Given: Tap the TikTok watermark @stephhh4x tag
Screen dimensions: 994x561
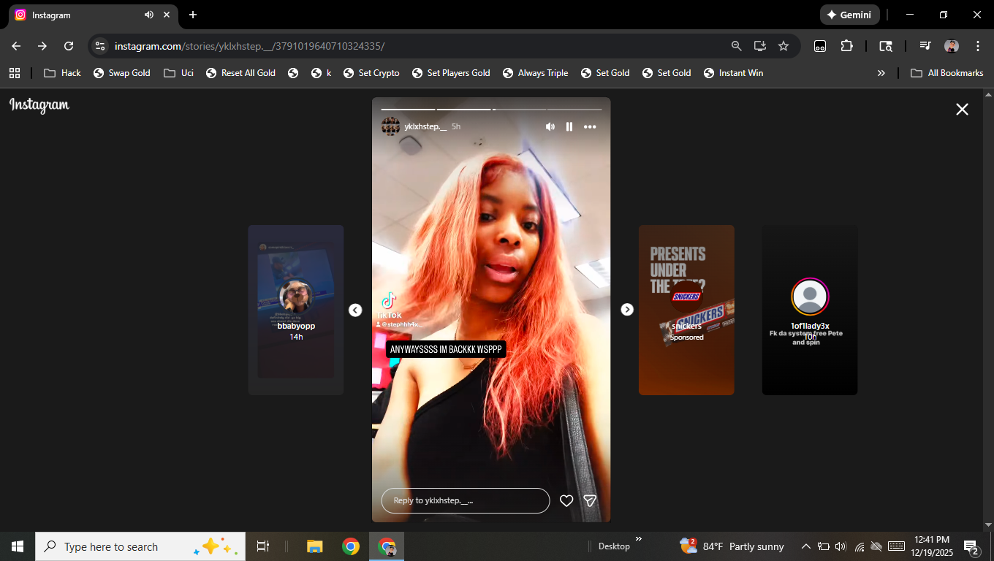Looking at the screenshot, I should pos(399,324).
